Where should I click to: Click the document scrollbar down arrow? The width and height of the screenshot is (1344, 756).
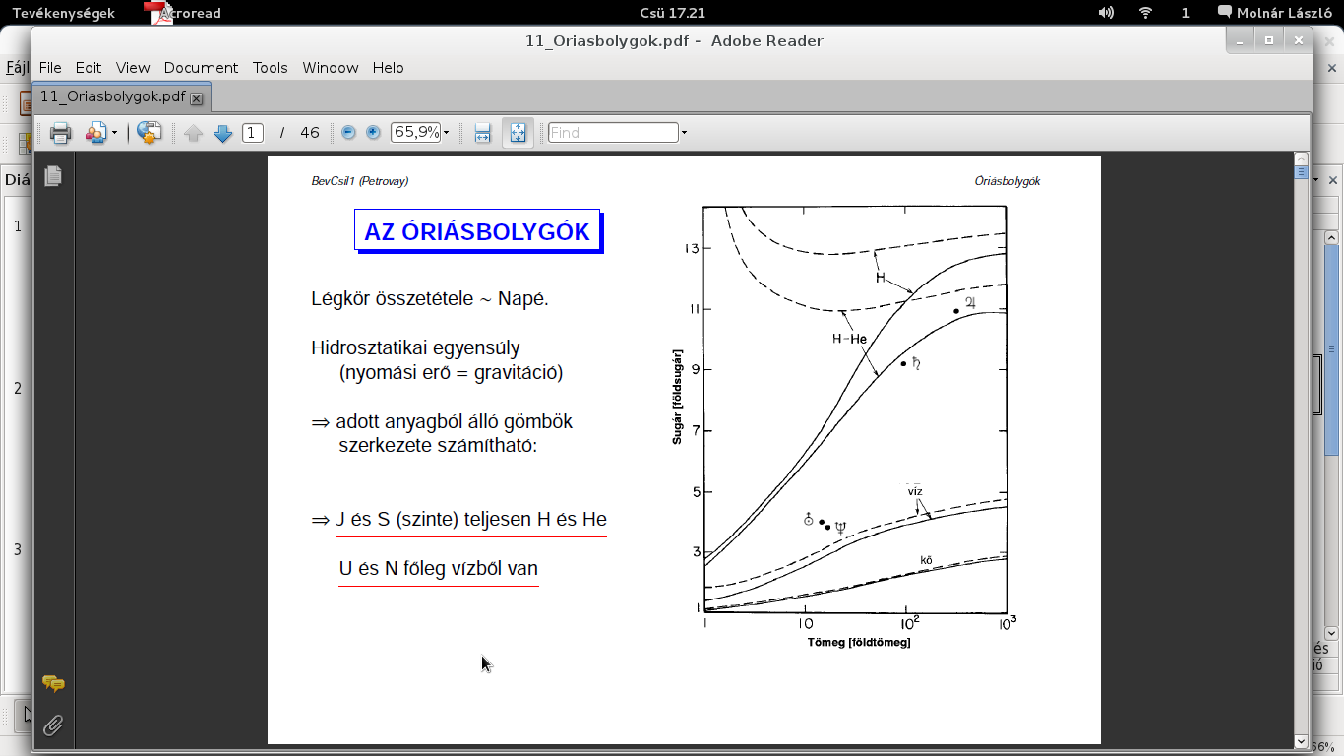1302,741
